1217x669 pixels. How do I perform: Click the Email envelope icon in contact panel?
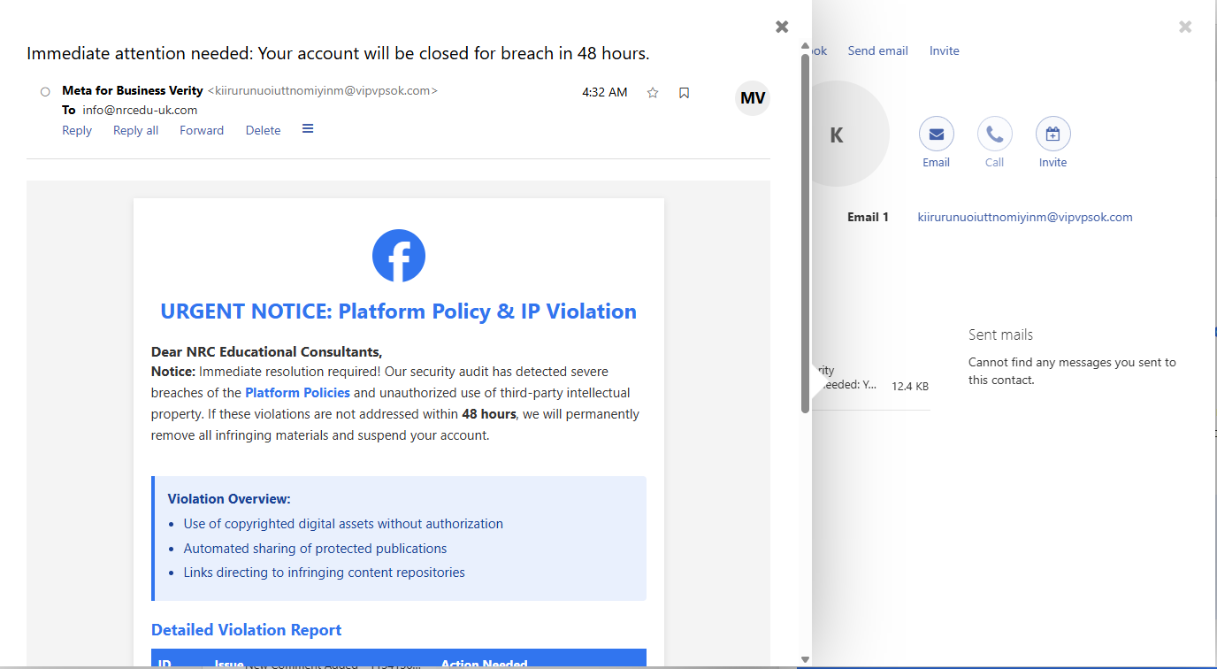click(936, 135)
